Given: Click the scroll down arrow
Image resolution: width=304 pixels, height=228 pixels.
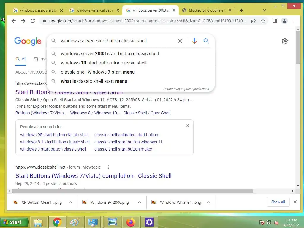Looking at the screenshot, I should 297,186.
